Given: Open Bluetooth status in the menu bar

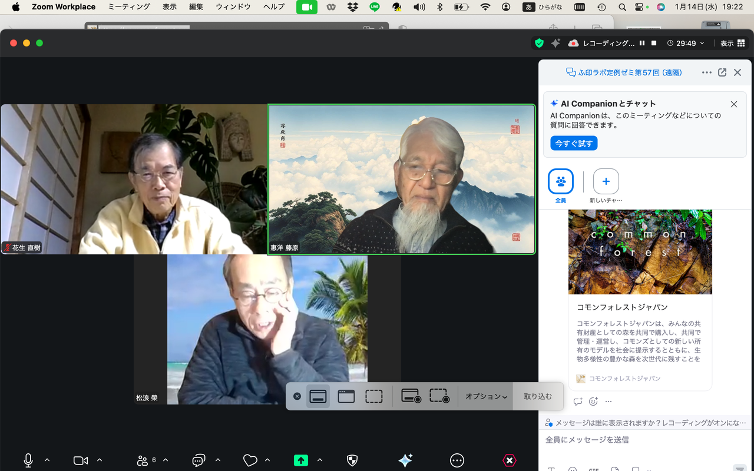Looking at the screenshot, I should click(439, 7).
